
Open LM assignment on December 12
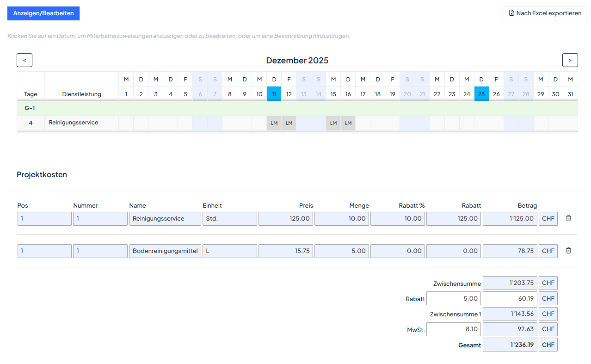coord(289,123)
